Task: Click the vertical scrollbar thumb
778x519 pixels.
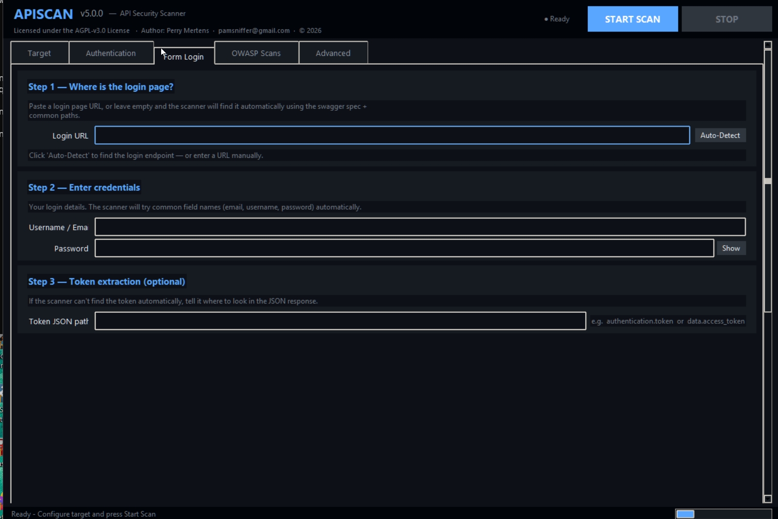Action: (x=768, y=181)
